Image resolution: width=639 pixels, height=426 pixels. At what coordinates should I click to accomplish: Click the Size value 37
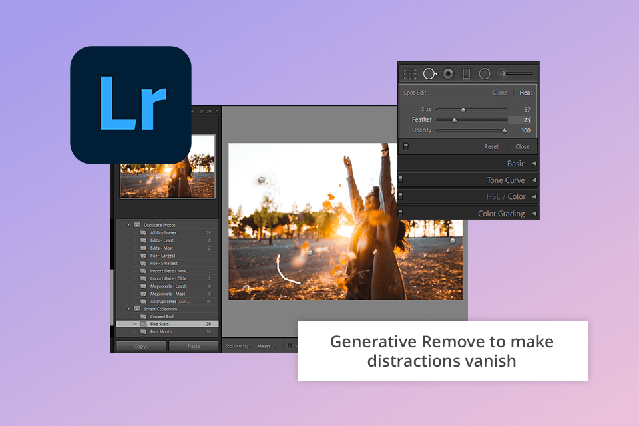click(x=527, y=110)
